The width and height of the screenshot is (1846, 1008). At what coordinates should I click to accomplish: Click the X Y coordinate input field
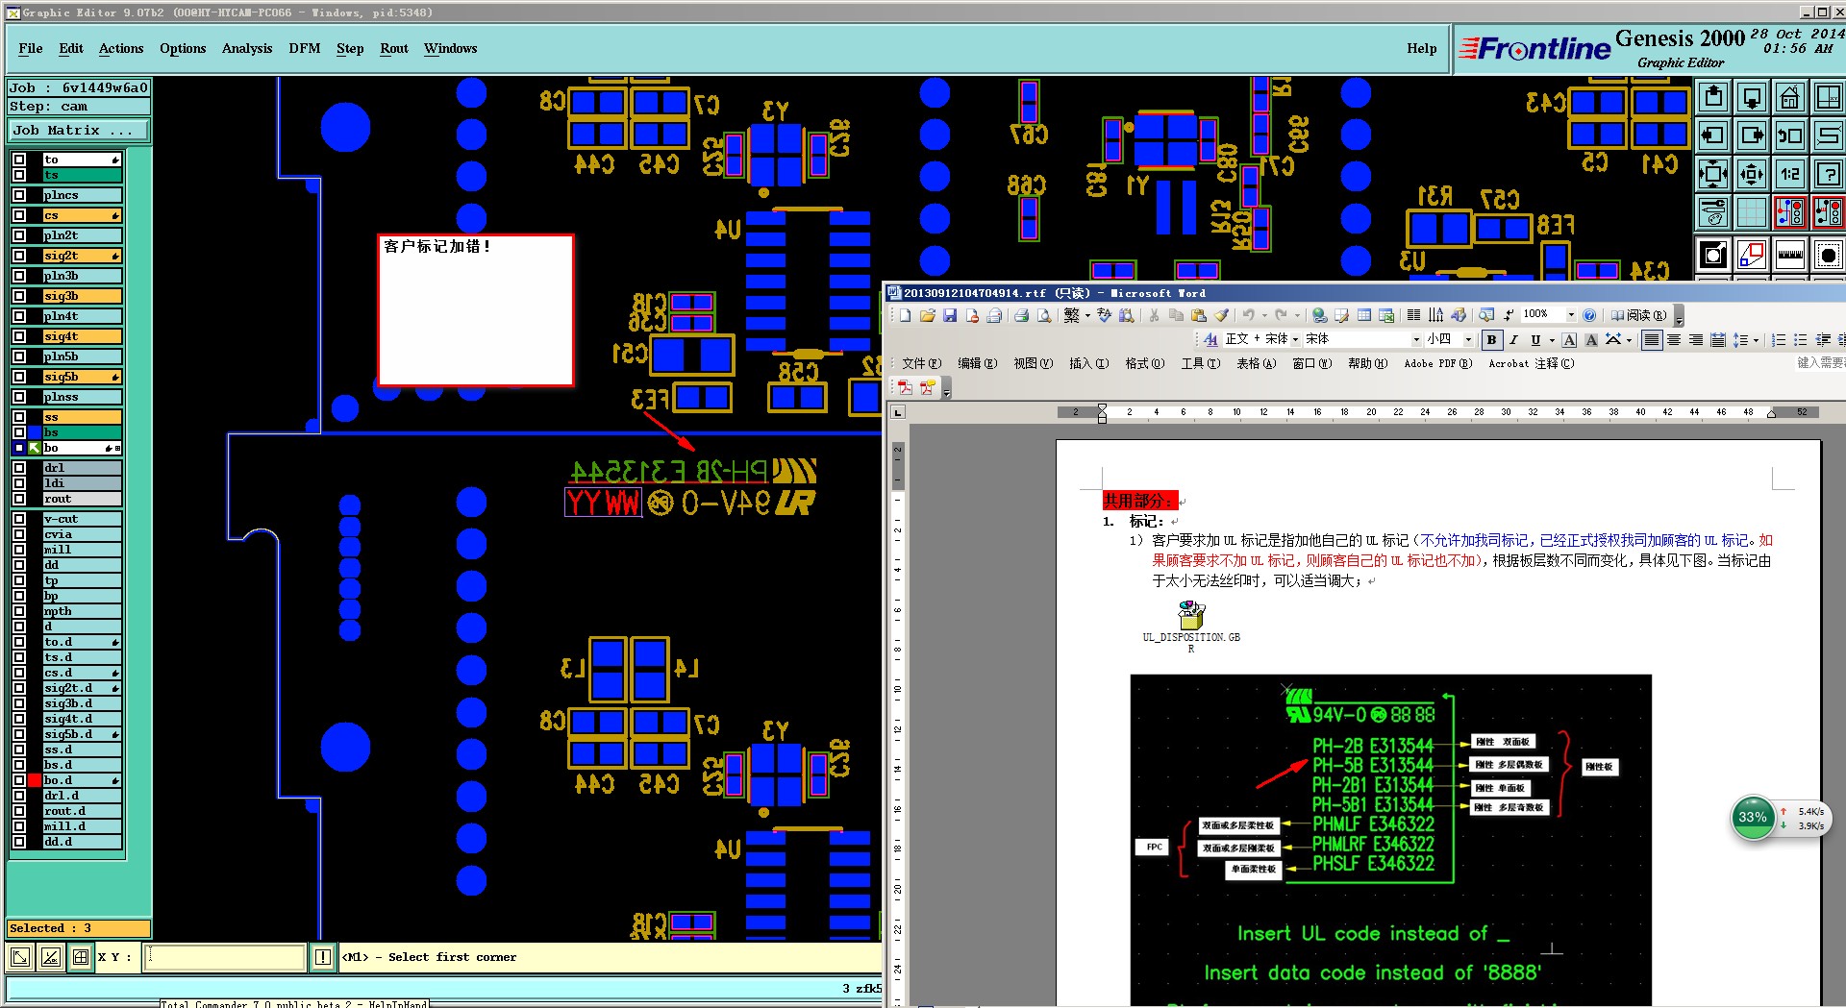pos(224,957)
